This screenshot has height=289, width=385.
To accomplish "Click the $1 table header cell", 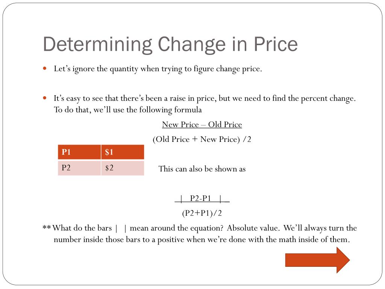I will [123, 152].
